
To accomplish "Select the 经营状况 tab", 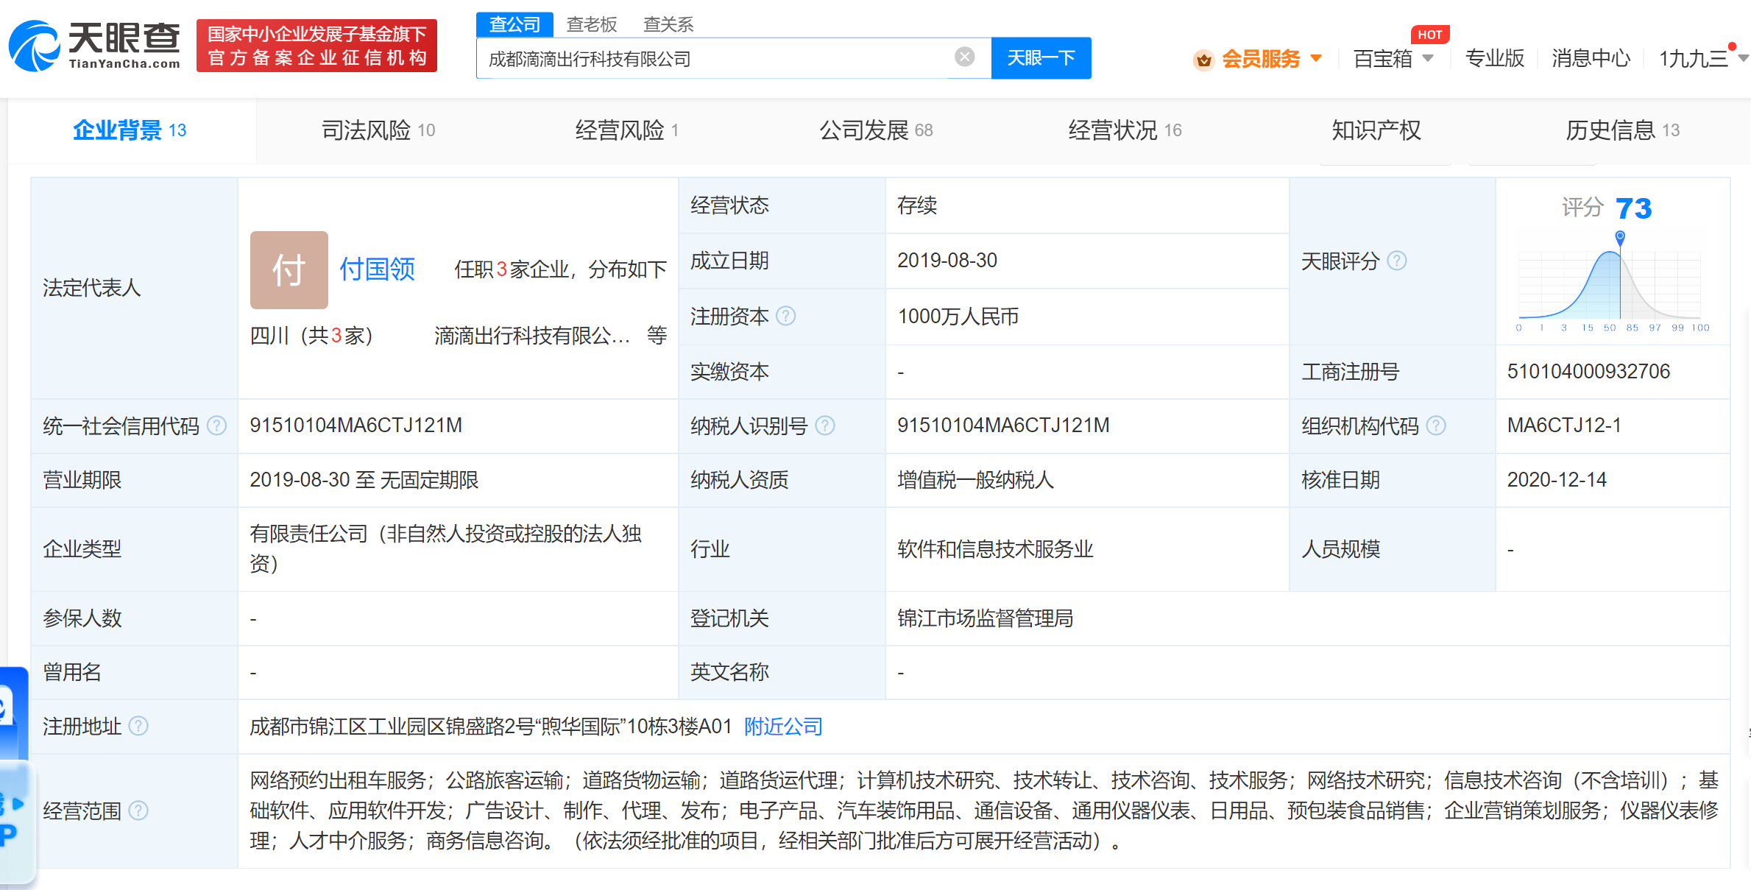I will [1125, 130].
